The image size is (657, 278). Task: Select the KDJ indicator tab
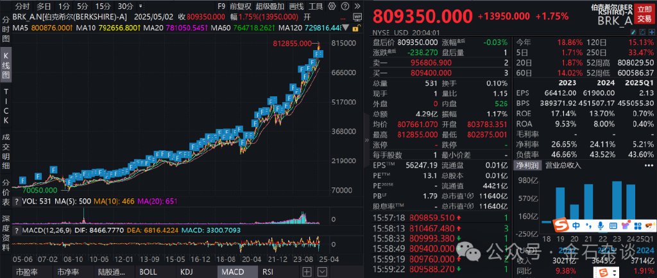[196, 272]
